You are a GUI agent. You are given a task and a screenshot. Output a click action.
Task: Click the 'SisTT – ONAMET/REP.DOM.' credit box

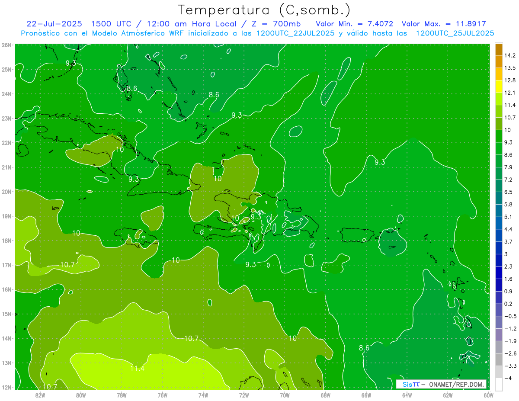click(x=441, y=384)
